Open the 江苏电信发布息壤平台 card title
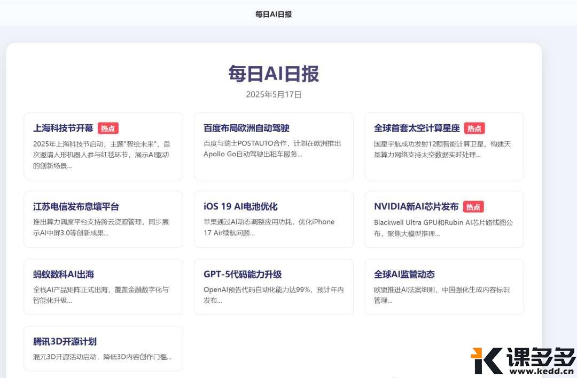Screen dimensions: 577x378 click(x=76, y=206)
